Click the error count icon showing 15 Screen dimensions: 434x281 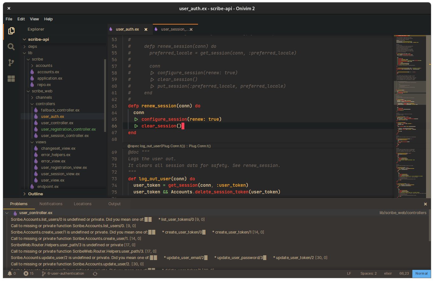coord(26,273)
